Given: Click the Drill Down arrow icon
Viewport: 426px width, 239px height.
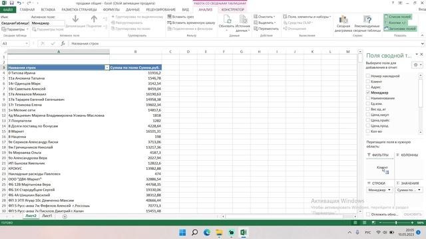Looking at the screenshot, I should coord(75,19).
